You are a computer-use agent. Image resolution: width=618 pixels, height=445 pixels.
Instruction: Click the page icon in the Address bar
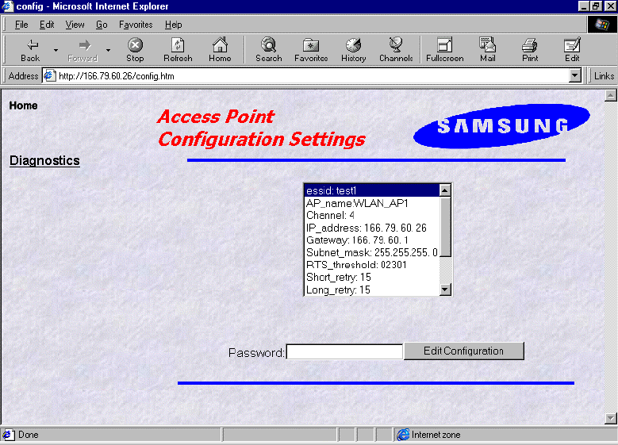[x=49, y=75]
